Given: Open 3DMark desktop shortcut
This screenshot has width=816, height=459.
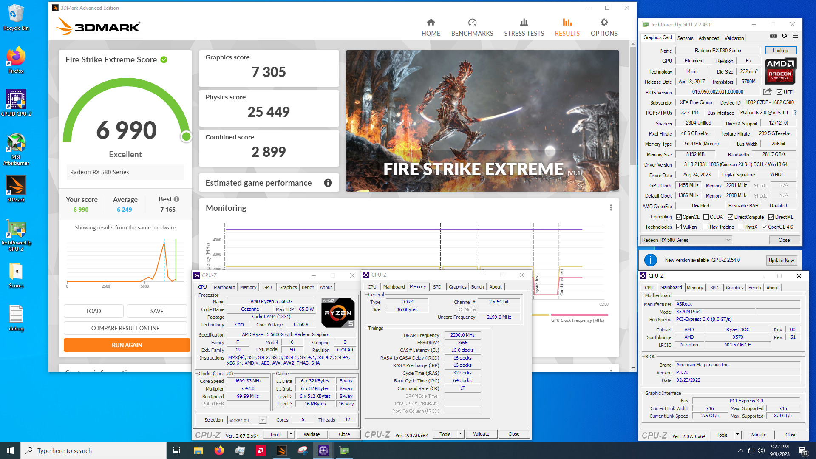Looking at the screenshot, I should click(x=16, y=188).
